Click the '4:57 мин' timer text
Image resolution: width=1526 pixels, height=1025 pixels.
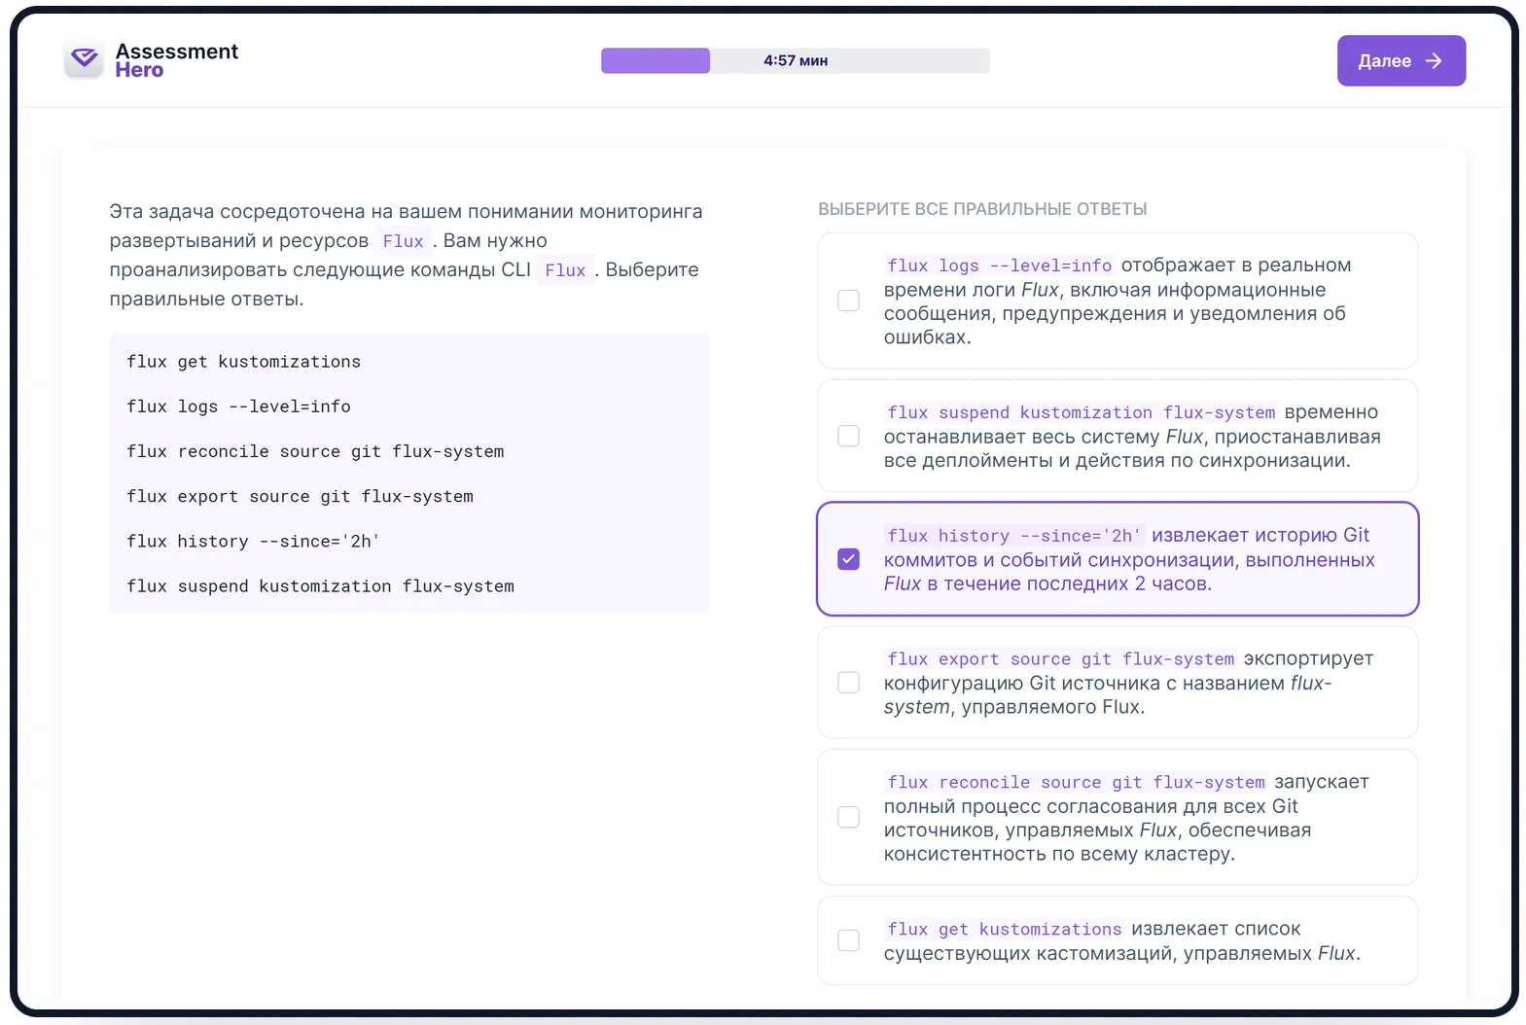[x=796, y=60]
